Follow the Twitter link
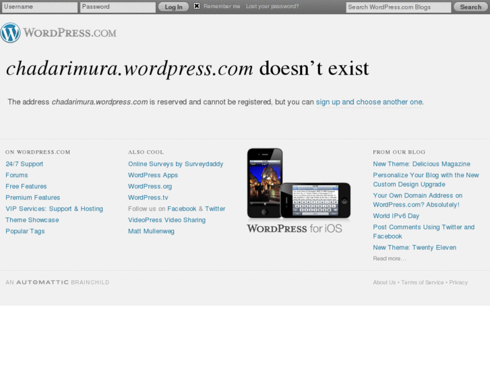This screenshot has width=490, height=367. (215, 209)
